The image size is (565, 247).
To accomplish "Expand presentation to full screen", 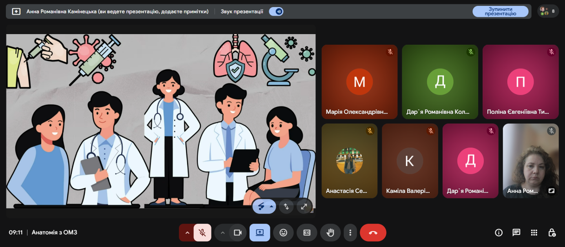I will [x=304, y=206].
